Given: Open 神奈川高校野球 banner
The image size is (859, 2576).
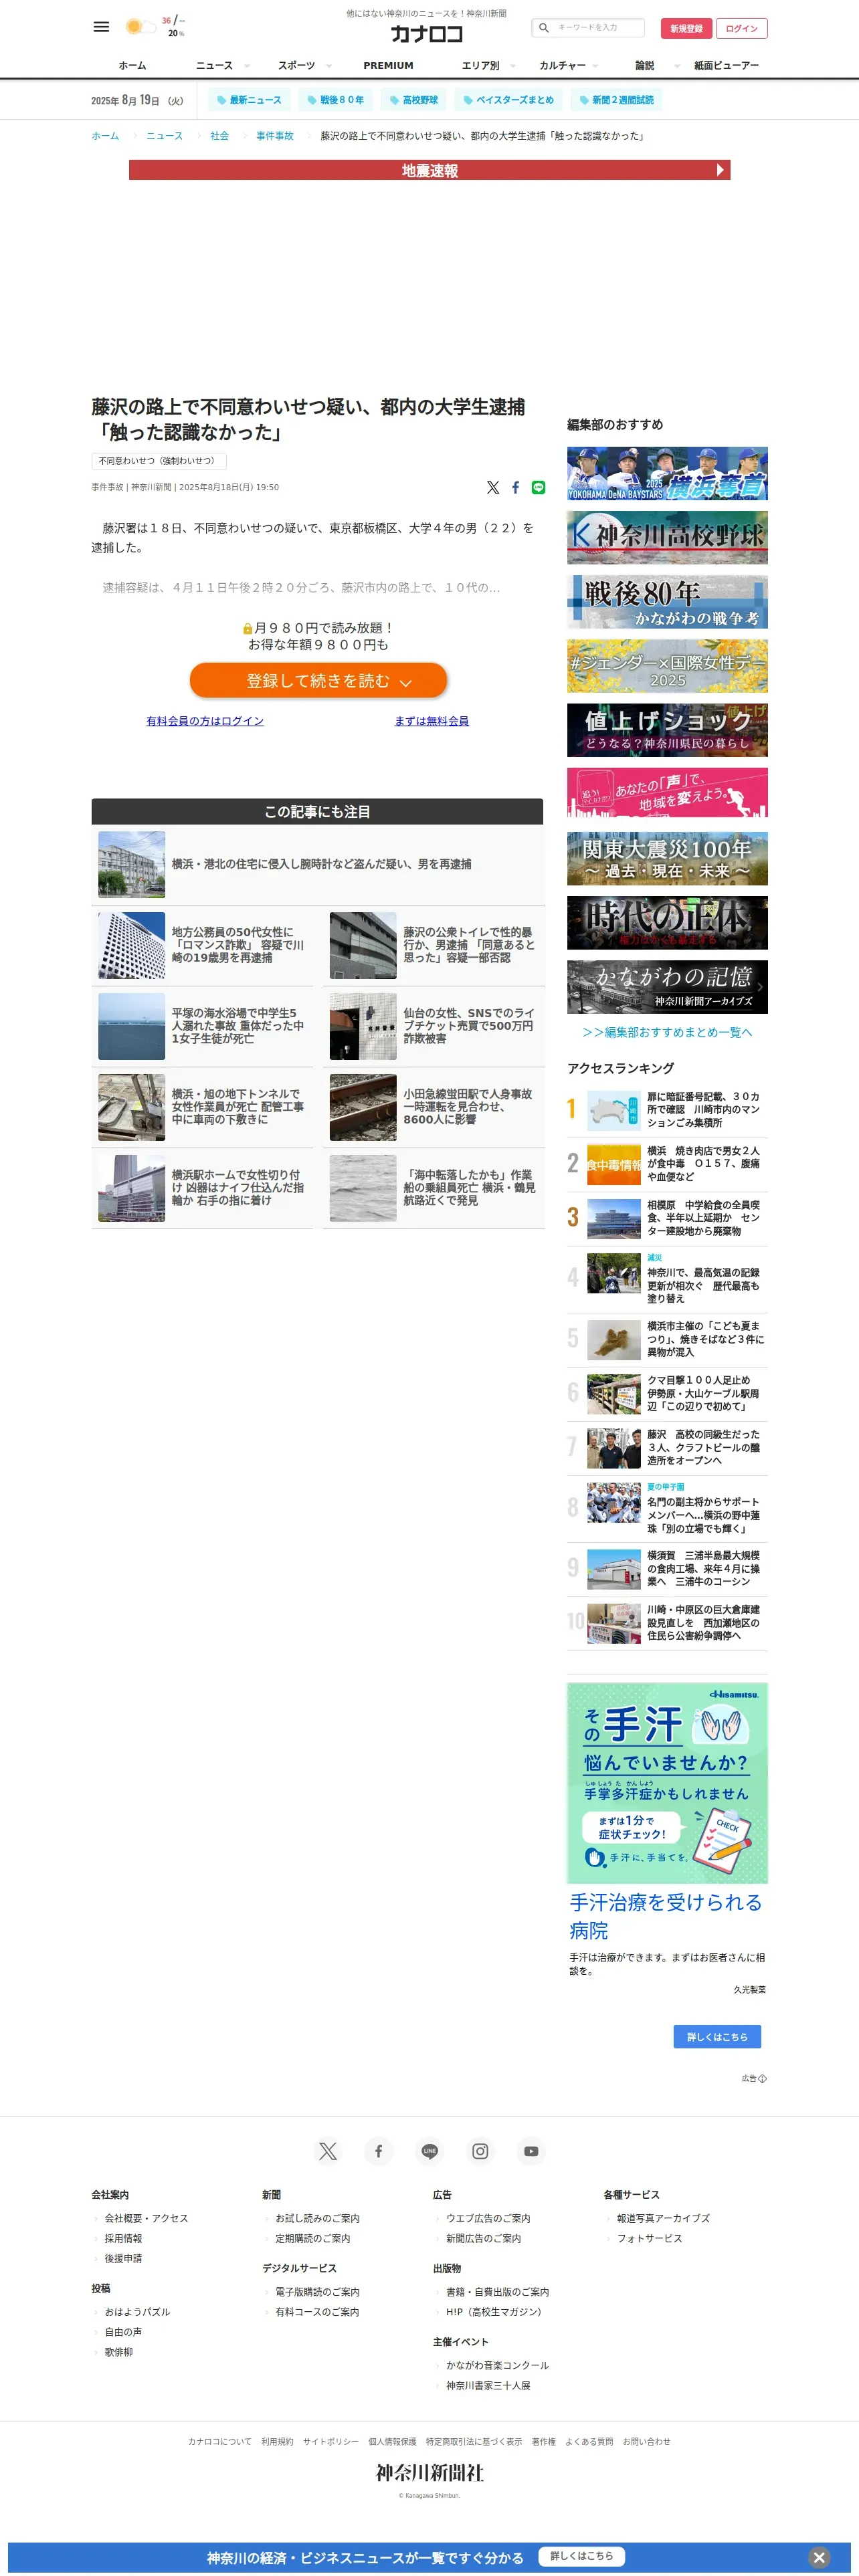Looking at the screenshot, I should coord(667,537).
